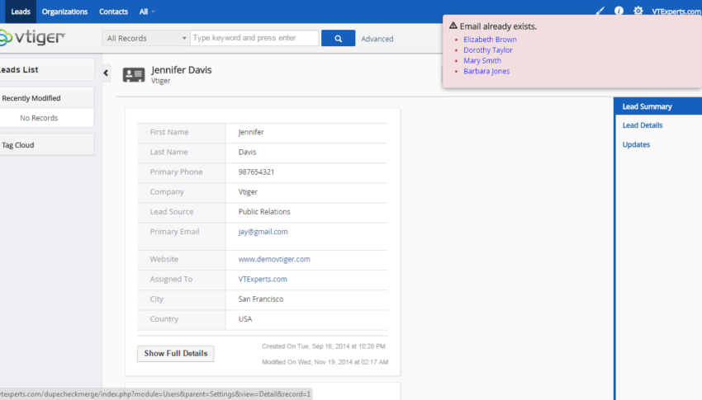Switch to Organizations tab
The height and width of the screenshot is (400, 702).
[x=64, y=12]
